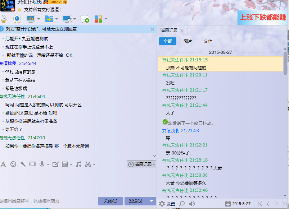This screenshot has height=209, width=289.
Task: Click the 关闭(C) close button
Action: point(110,201)
